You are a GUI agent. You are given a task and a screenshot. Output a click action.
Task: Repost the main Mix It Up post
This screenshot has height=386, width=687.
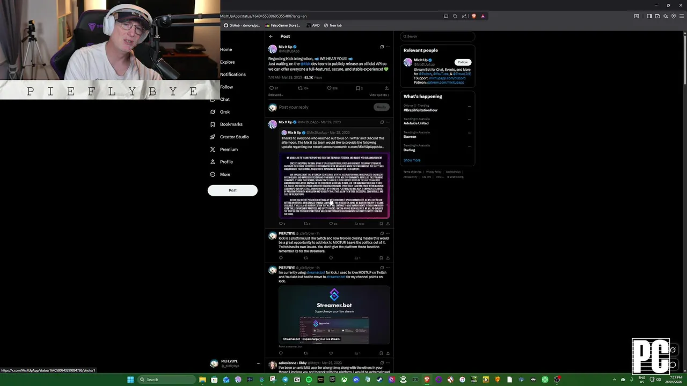click(x=301, y=88)
